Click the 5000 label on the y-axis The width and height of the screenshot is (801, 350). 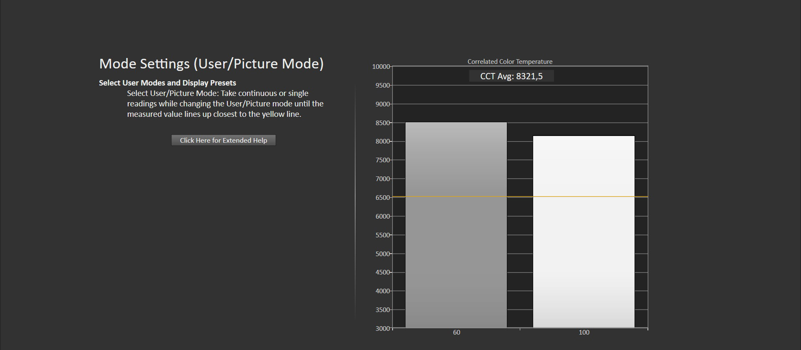pos(382,254)
